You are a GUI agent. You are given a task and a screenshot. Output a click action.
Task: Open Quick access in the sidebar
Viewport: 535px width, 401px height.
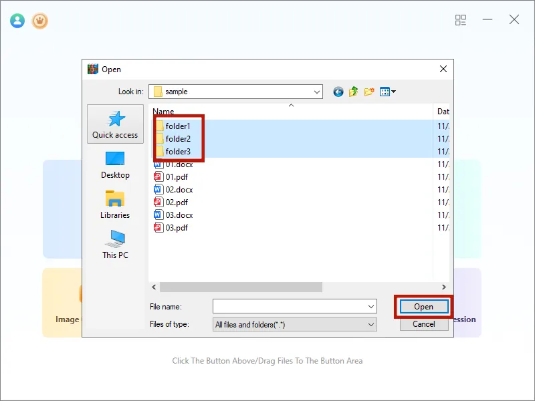pos(114,123)
